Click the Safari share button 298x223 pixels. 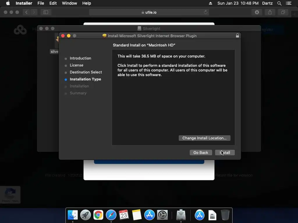tap(270, 12)
